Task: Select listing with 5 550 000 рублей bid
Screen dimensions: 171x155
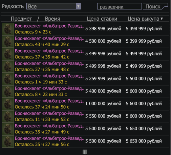Action: point(85,117)
